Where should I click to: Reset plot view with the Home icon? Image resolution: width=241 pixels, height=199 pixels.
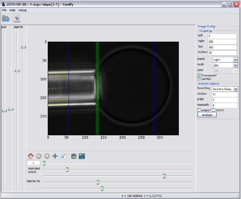click(31, 156)
